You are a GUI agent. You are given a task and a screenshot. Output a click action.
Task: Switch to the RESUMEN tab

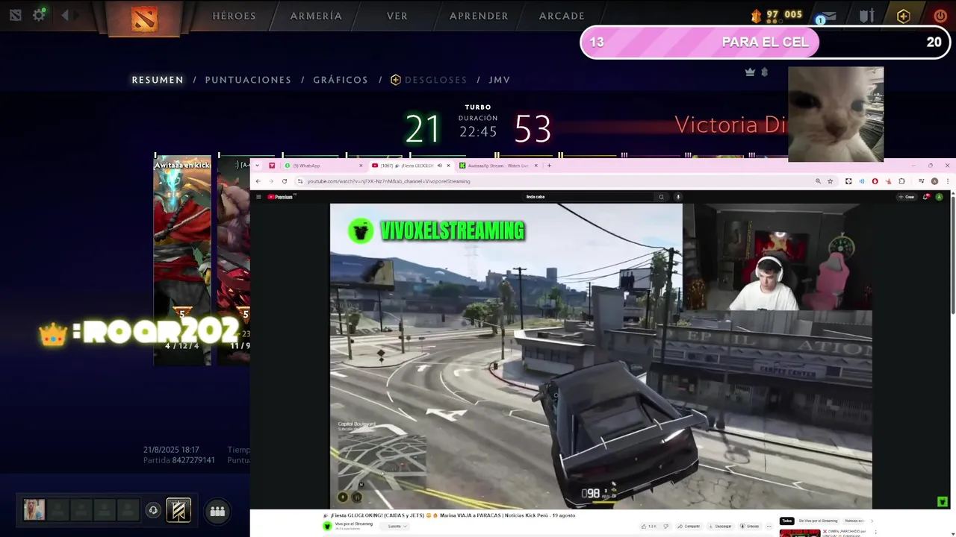[158, 80]
